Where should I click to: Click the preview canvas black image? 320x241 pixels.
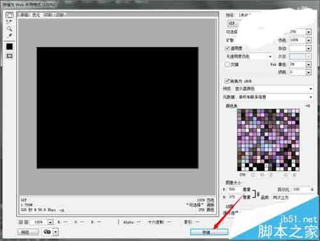coord(117,108)
